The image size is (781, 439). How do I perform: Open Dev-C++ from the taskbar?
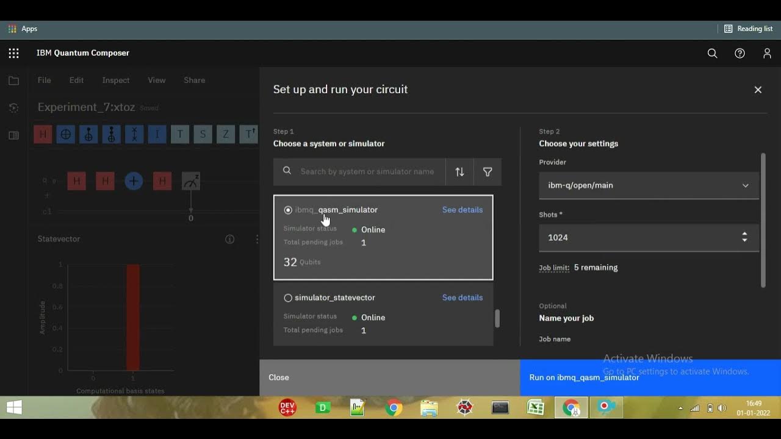pos(287,407)
